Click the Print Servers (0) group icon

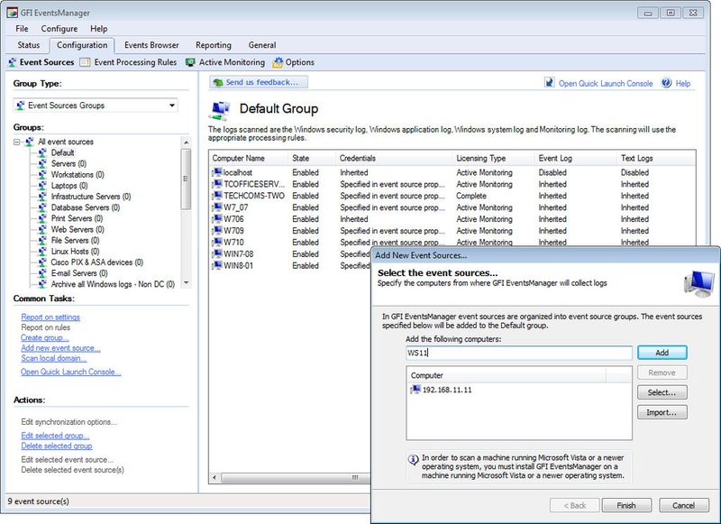pos(42,218)
